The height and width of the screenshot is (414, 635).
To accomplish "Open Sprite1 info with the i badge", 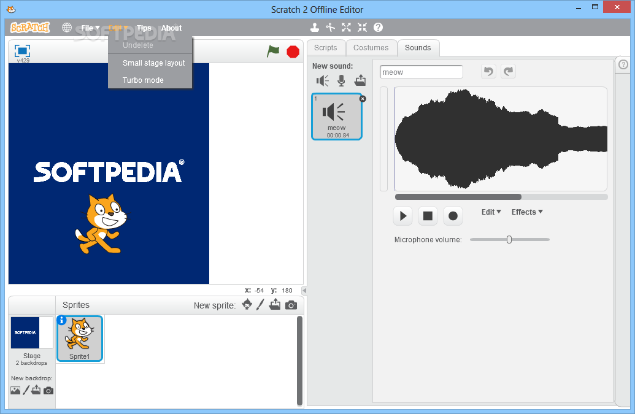I will click(x=61, y=320).
